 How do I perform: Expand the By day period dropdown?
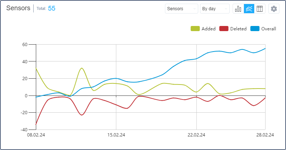(215, 9)
